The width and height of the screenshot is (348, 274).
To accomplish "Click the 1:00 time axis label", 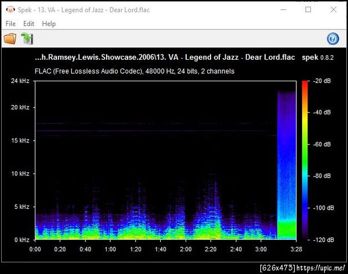I will pyautogui.click(x=110, y=249).
